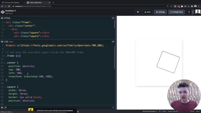201x113 pixels.
Task: Open the Change View menu
Action: [177, 12]
